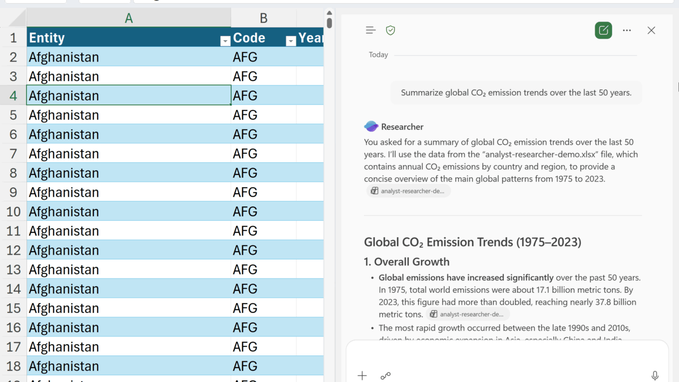
Task: Open the Entity column filter dropdown
Action: 225,41
